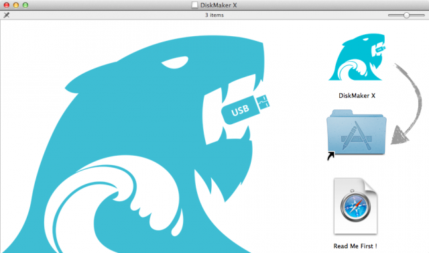Click the left end of icon size slider

(x=389, y=15)
